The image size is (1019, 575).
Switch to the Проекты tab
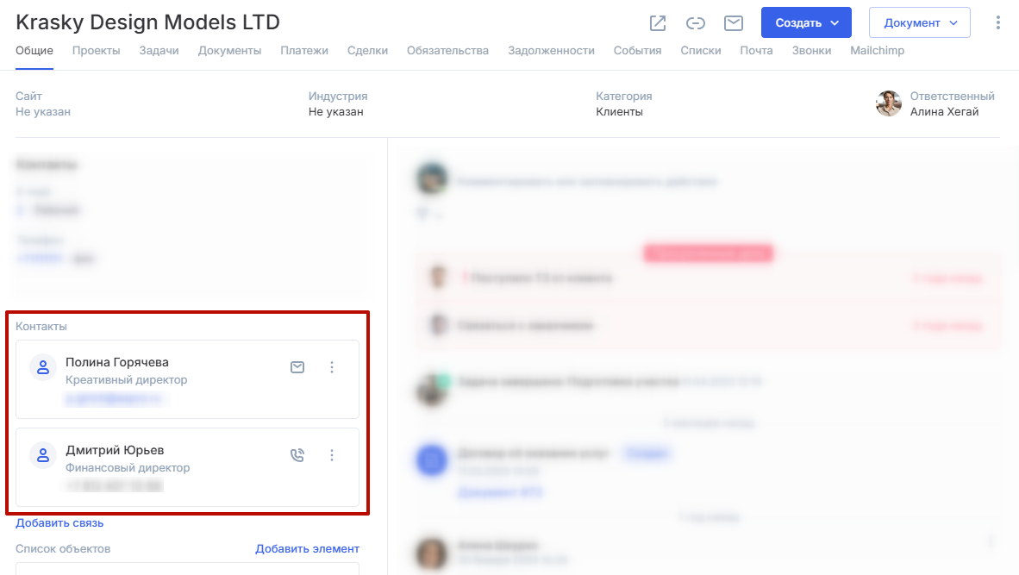pos(97,51)
